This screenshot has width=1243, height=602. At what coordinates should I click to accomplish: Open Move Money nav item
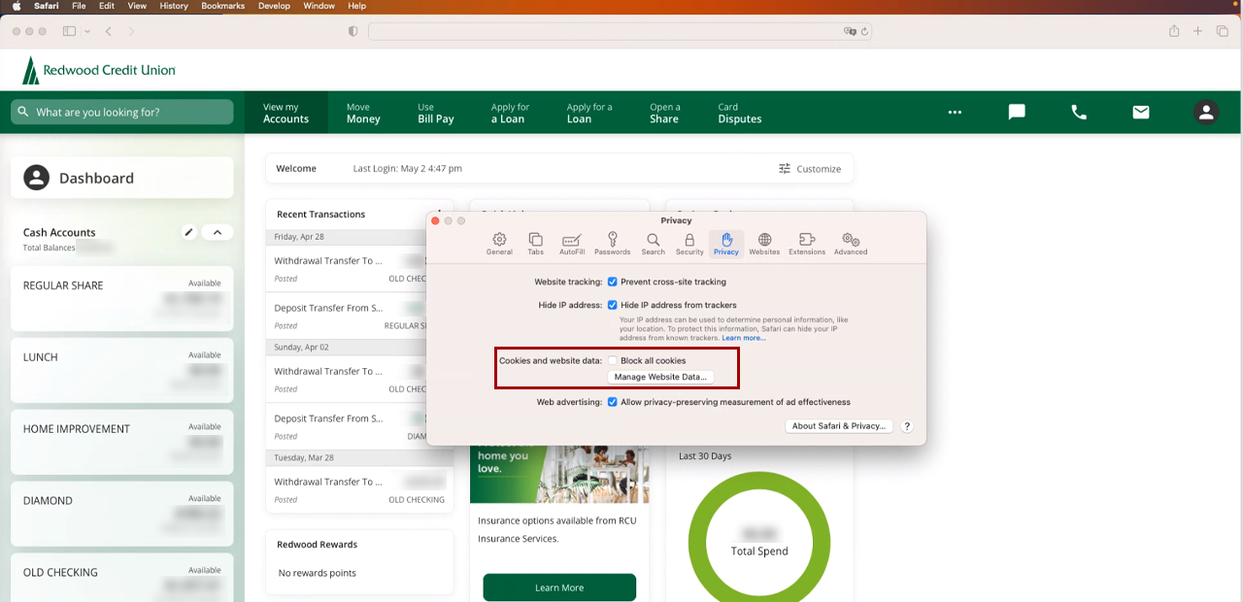pos(363,113)
